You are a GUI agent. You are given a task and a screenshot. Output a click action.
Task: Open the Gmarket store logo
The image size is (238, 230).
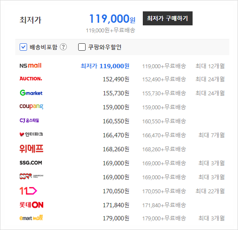31,93
